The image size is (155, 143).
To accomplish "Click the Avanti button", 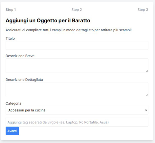I will tap(12, 131).
